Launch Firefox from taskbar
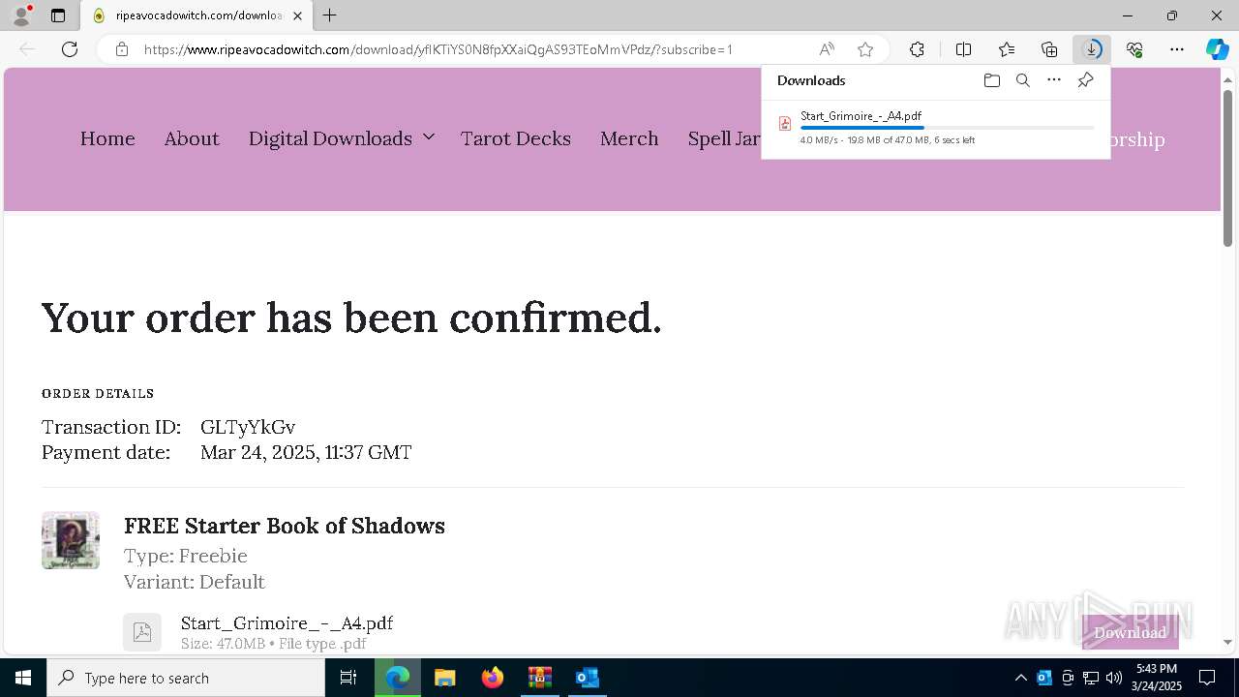The width and height of the screenshot is (1239, 697). pos(492,678)
